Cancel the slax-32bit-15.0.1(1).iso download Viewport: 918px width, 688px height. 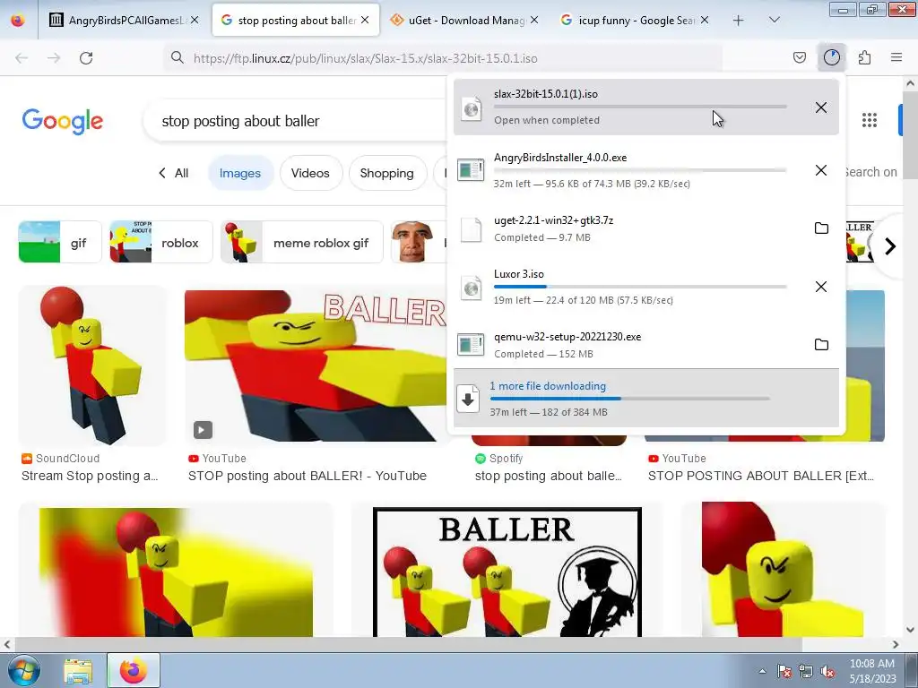(x=821, y=107)
